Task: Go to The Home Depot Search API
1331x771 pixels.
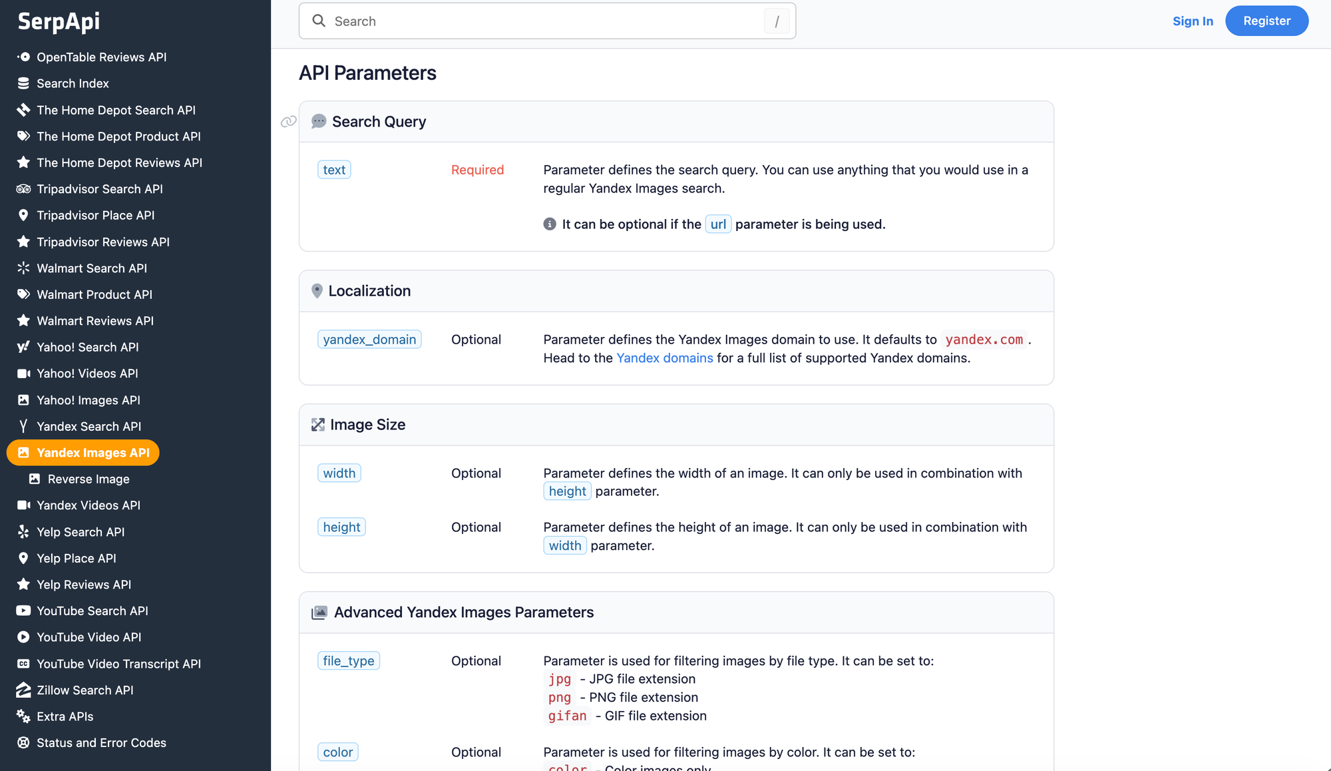Action: (116, 110)
